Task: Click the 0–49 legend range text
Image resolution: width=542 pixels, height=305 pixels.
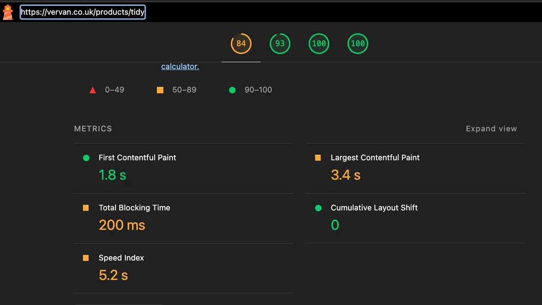Action: 115,90
